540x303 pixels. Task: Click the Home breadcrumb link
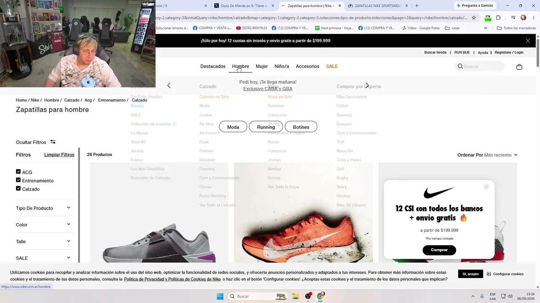(22, 100)
